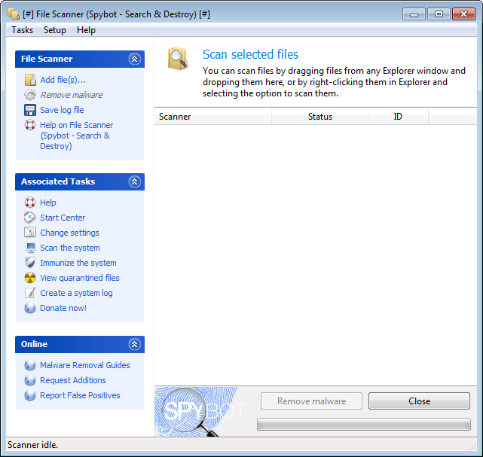Maximize the File Scanner window
The height and width of the screenshot is (457, 483).
click(439, 14)
